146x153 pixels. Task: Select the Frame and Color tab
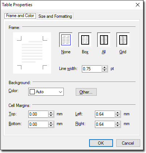(x=20, y=16)
